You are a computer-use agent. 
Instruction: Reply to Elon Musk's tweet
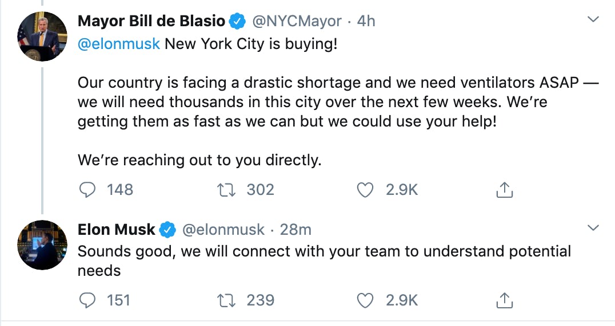pos(87,299)
